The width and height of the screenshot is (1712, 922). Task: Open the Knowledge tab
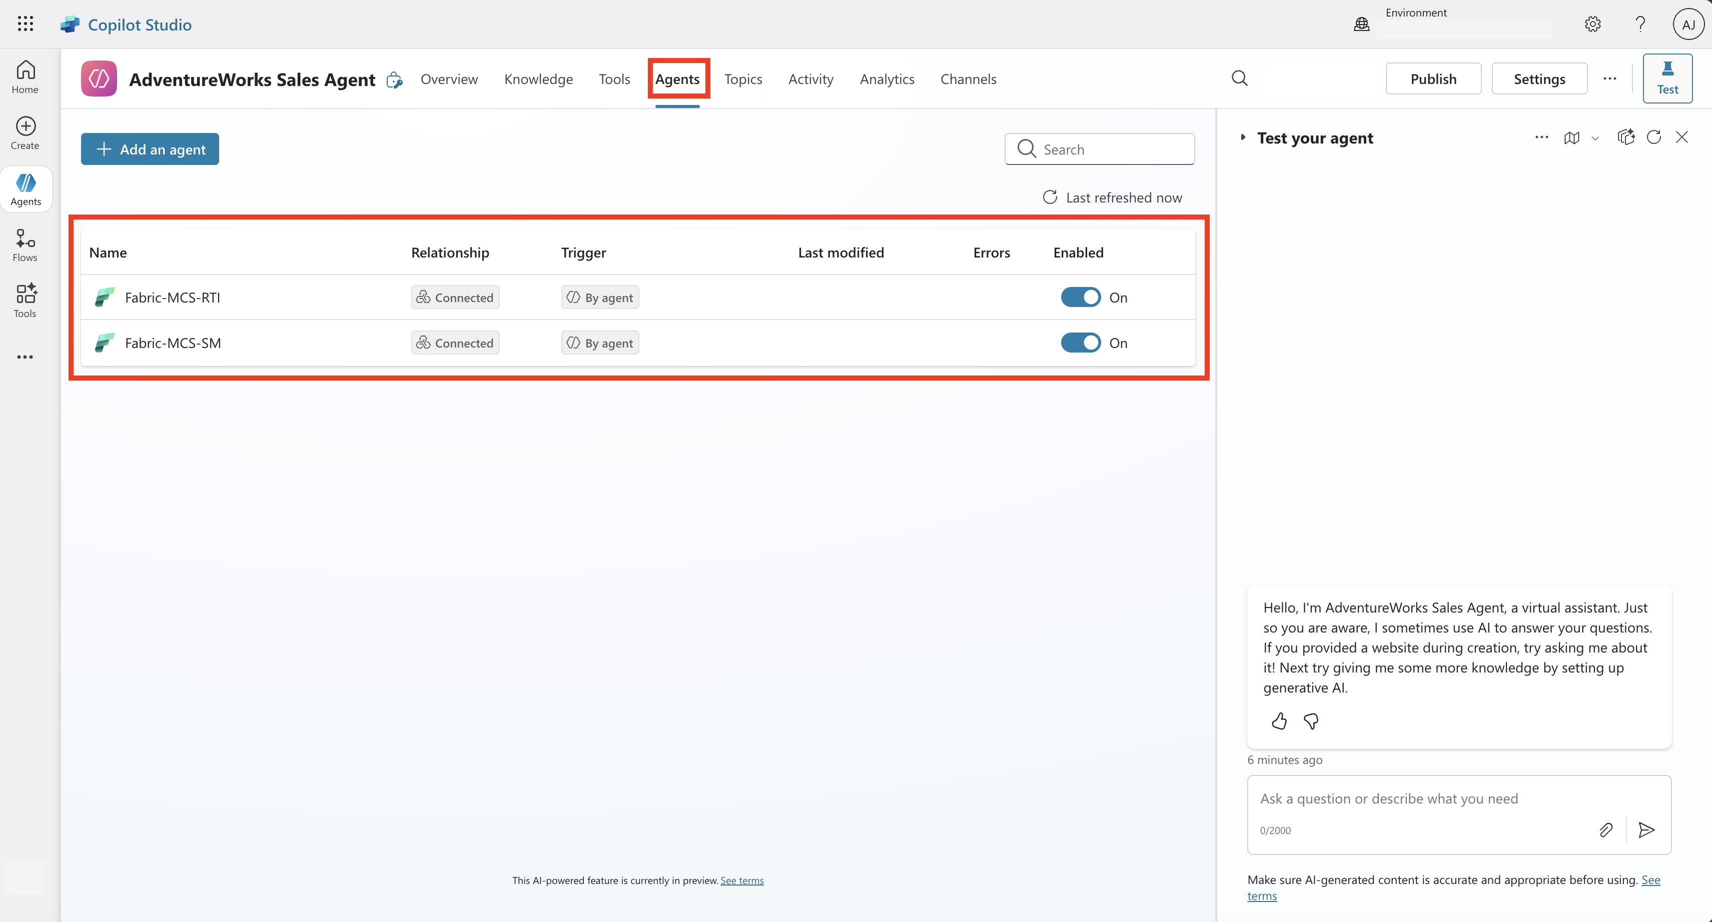click(x=538, y=79)
